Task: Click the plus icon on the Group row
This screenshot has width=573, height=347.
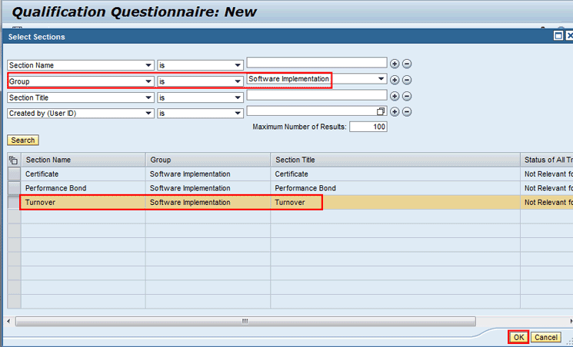Action: 395,80
